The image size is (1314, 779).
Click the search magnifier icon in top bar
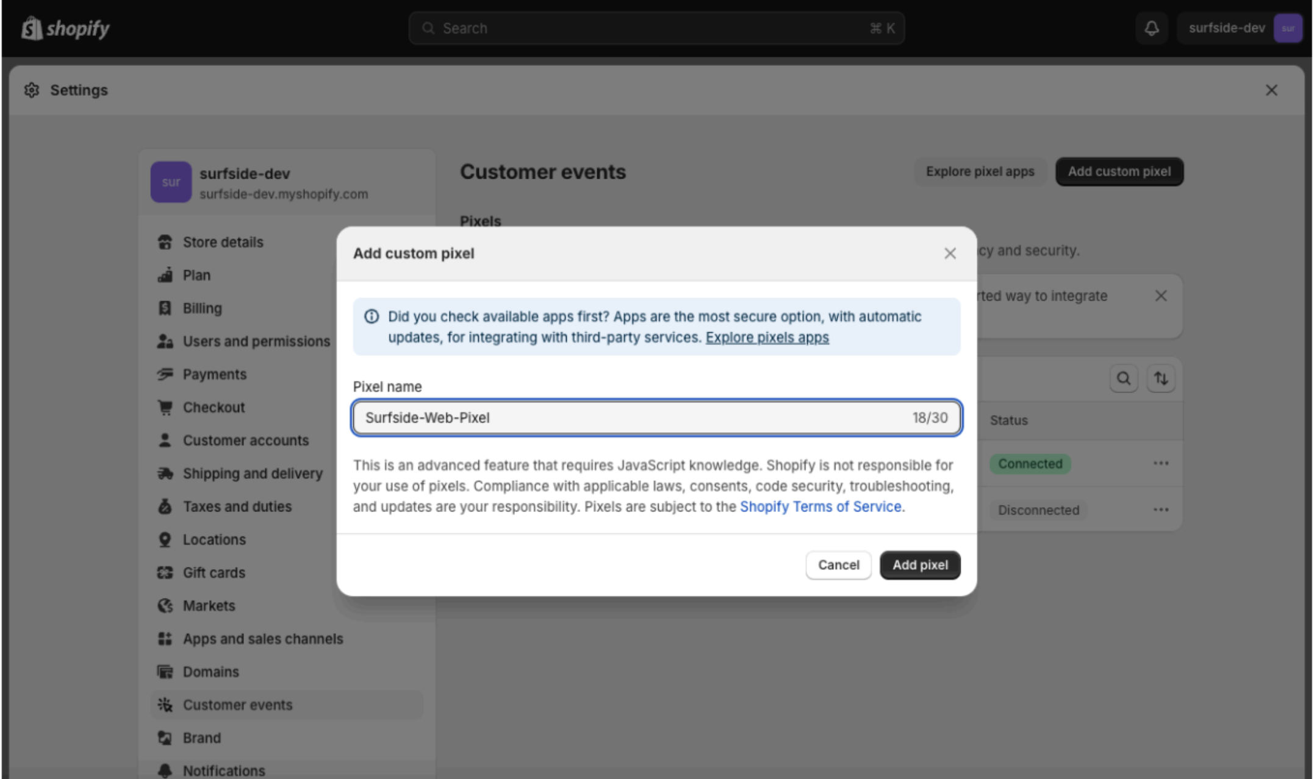pos(428,28)
